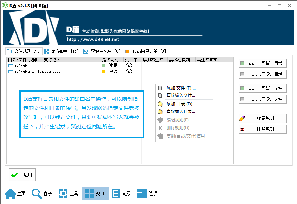The image size is (297, 204).
Task: Switch to the IP访问黑名单 [0] tab
Action: (146, 51)
